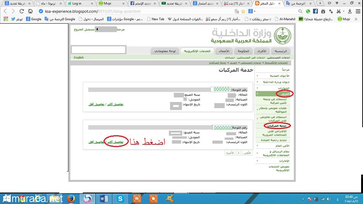Viewport: 363px width, 204px height.
Task: Launch Microsoft Word from the taskbar
Action: click(104, 199)
